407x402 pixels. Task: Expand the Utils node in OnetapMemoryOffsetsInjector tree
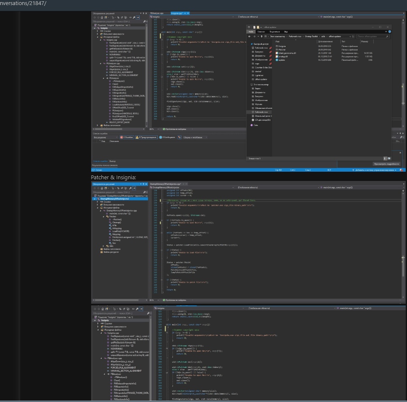point(104,246)
